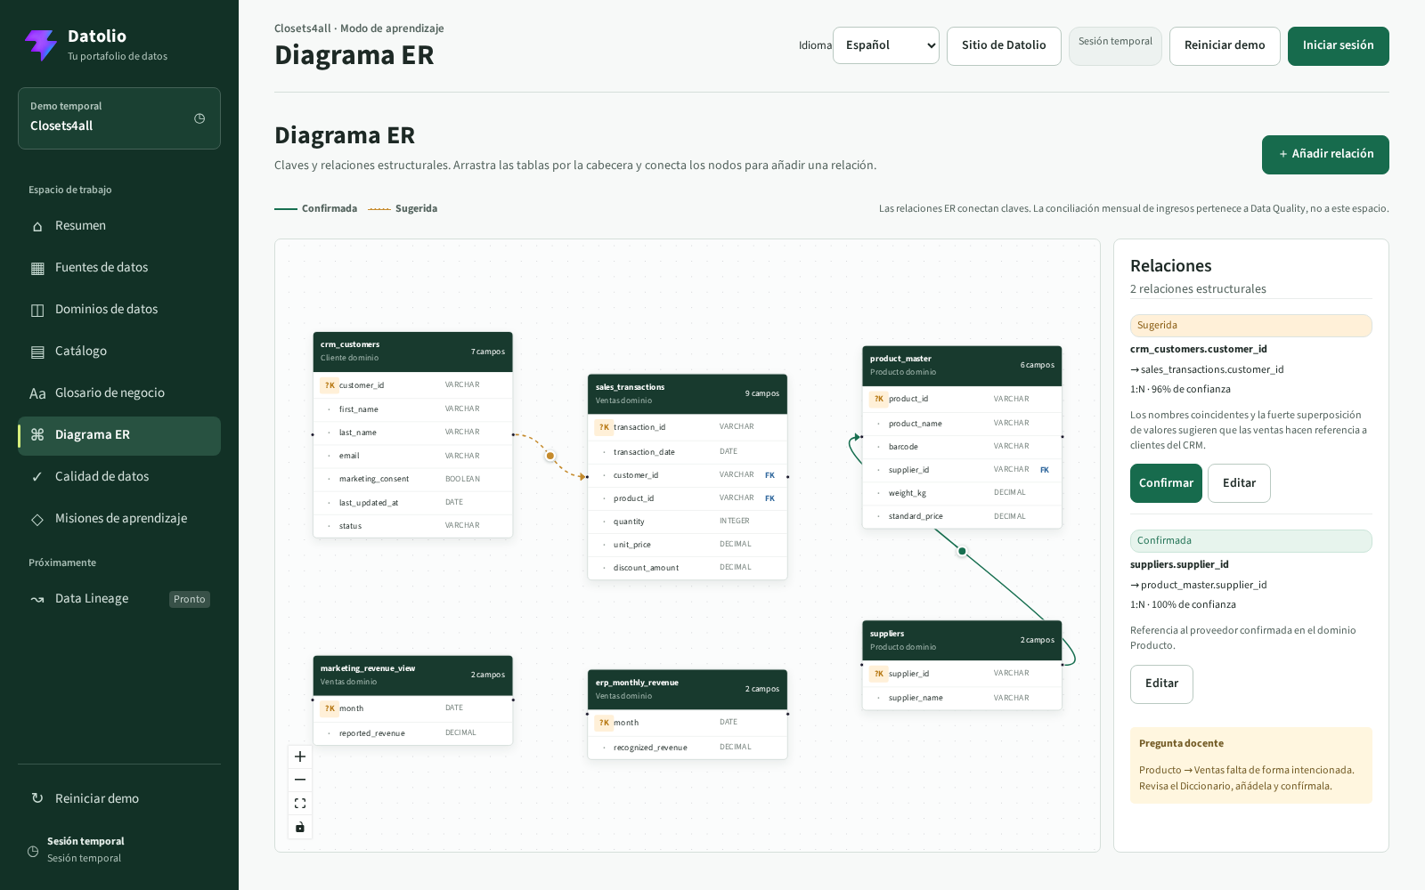The width and height of the screenshot is (1425, 890).
Task: Toggle canvas lock with padlock icon
Action: (300, 827)
